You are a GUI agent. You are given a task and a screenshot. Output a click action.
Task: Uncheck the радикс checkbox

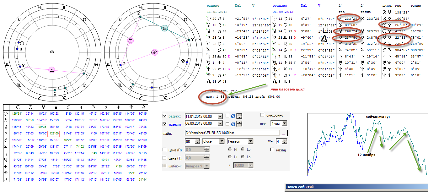(165, 116)
